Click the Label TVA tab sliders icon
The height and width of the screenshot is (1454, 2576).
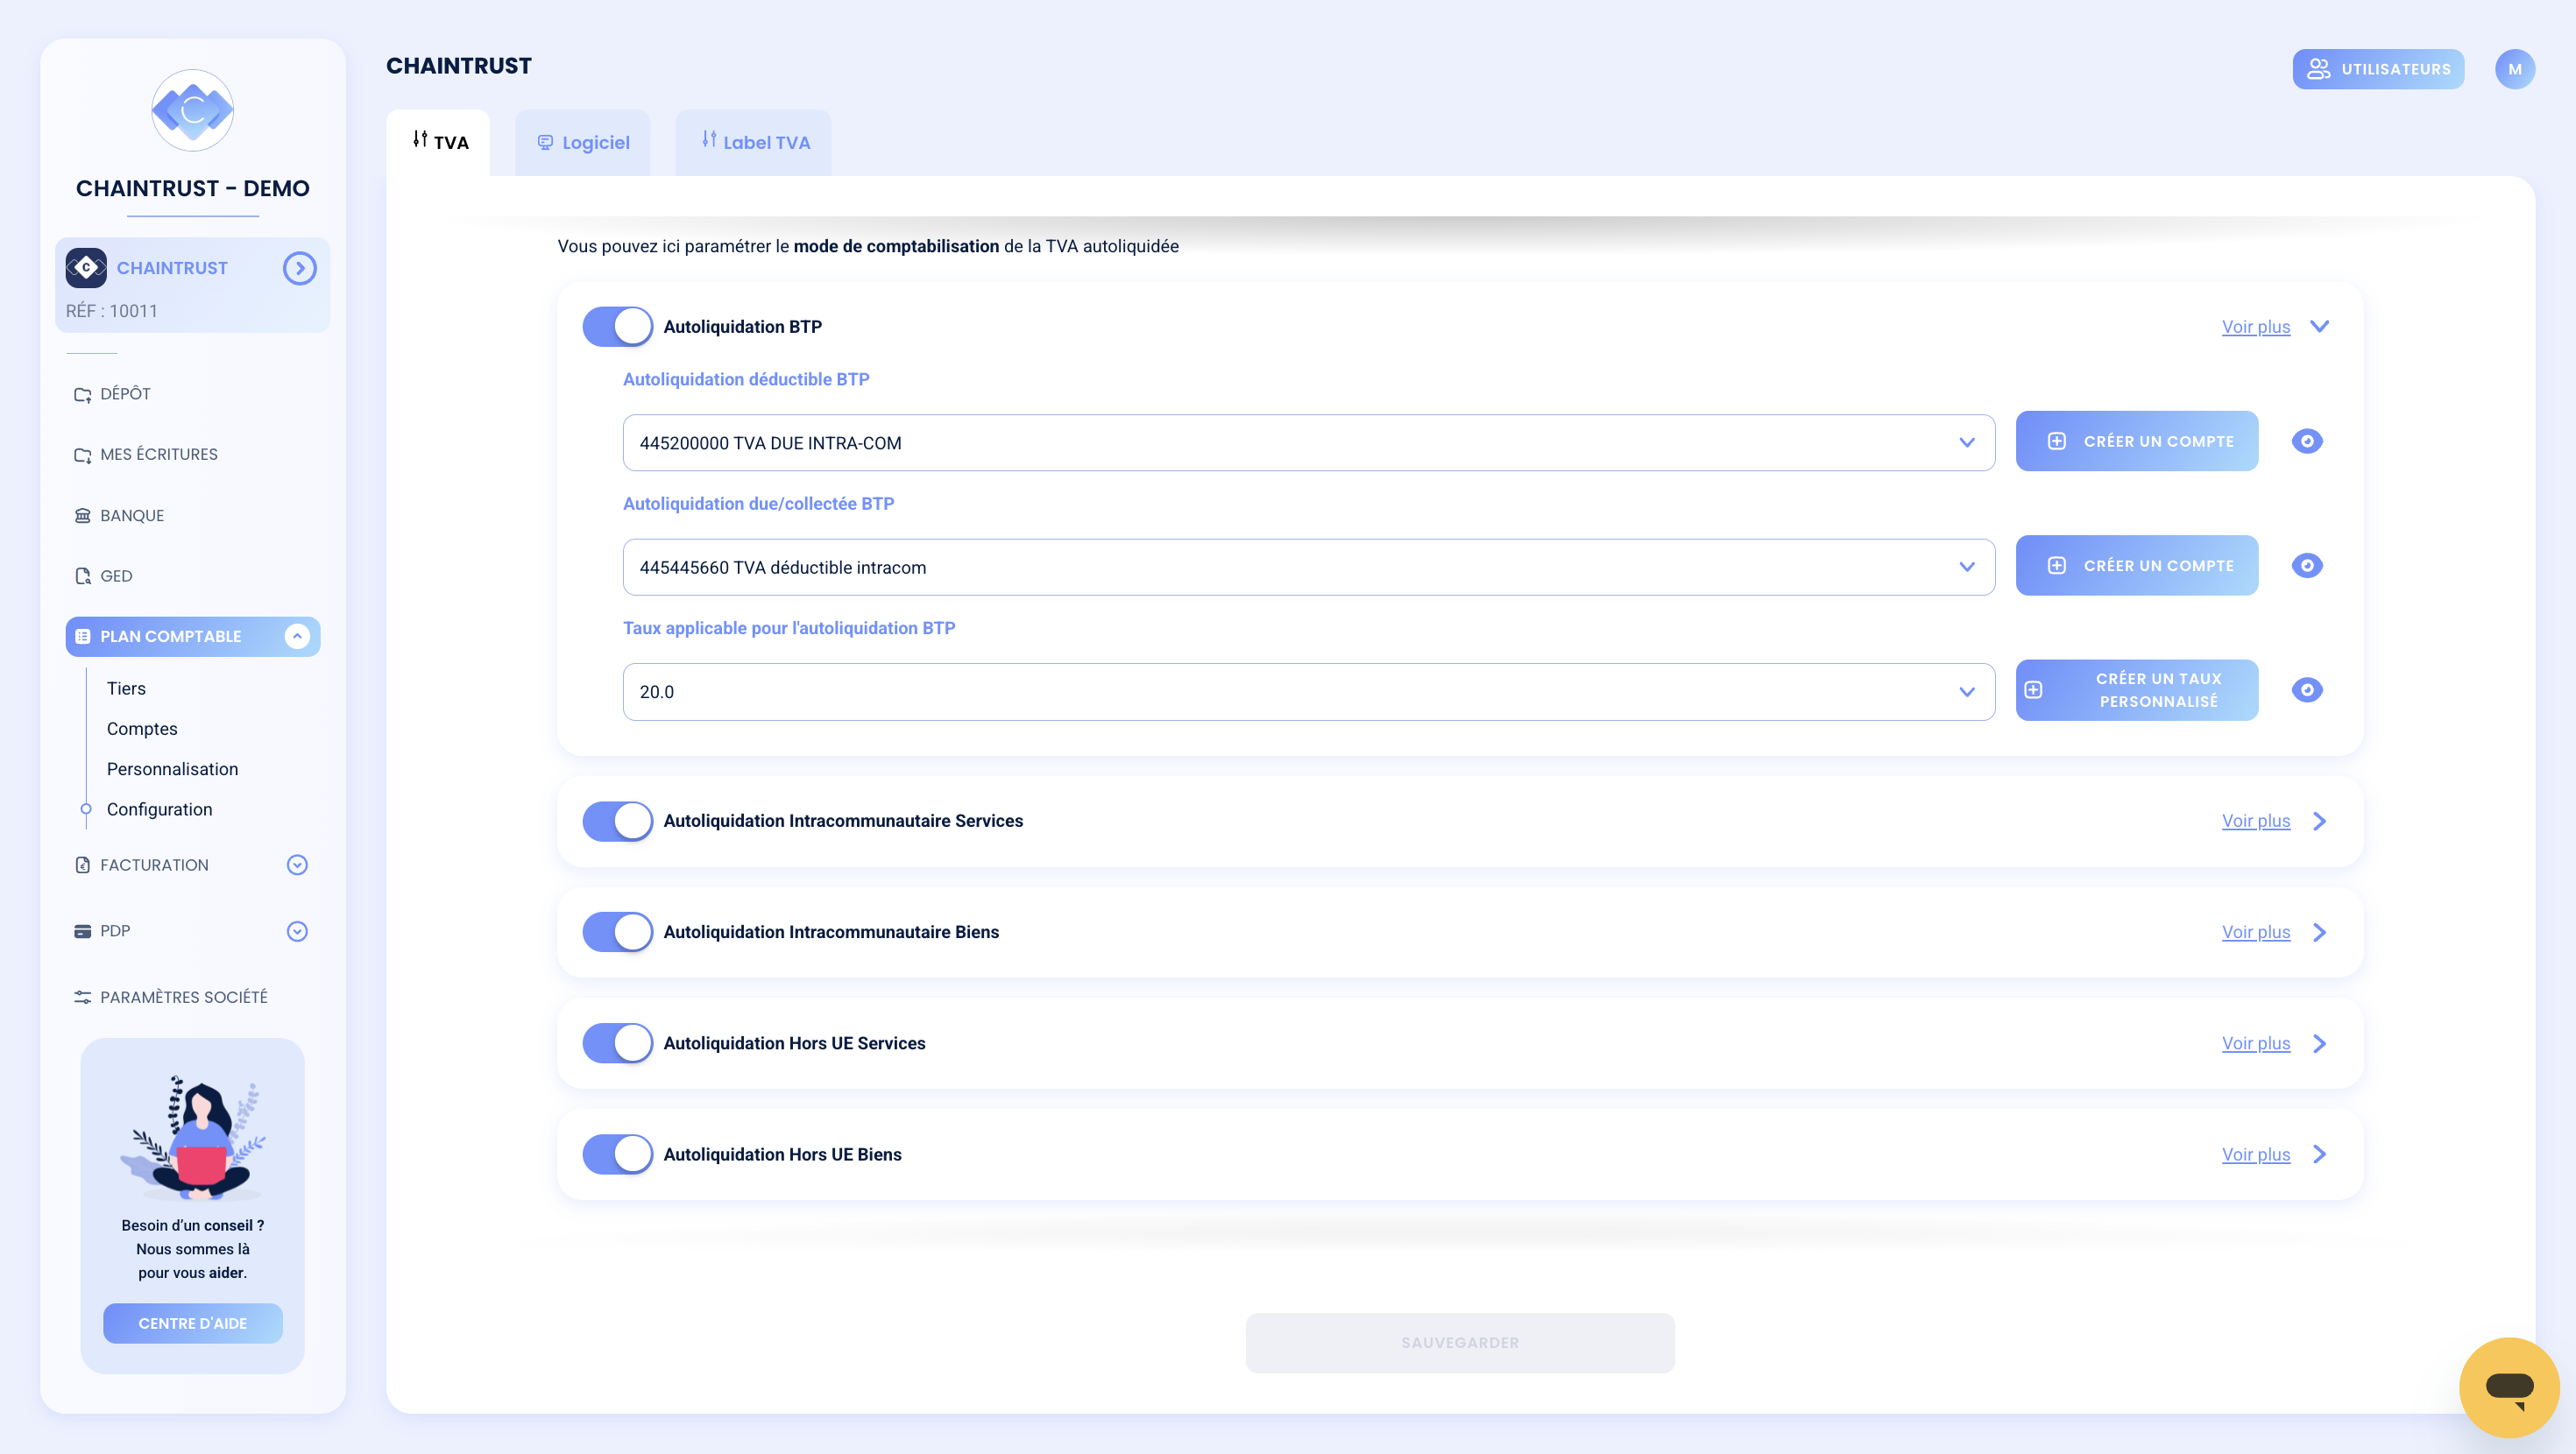pyautogui.click(x=709, y=139)
